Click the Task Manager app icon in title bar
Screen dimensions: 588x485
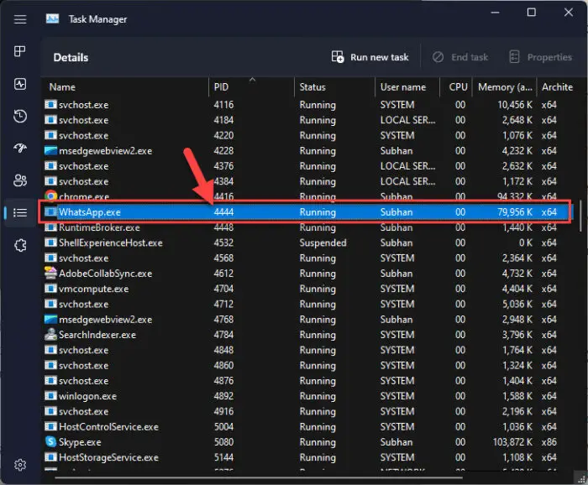pos(52,18)
